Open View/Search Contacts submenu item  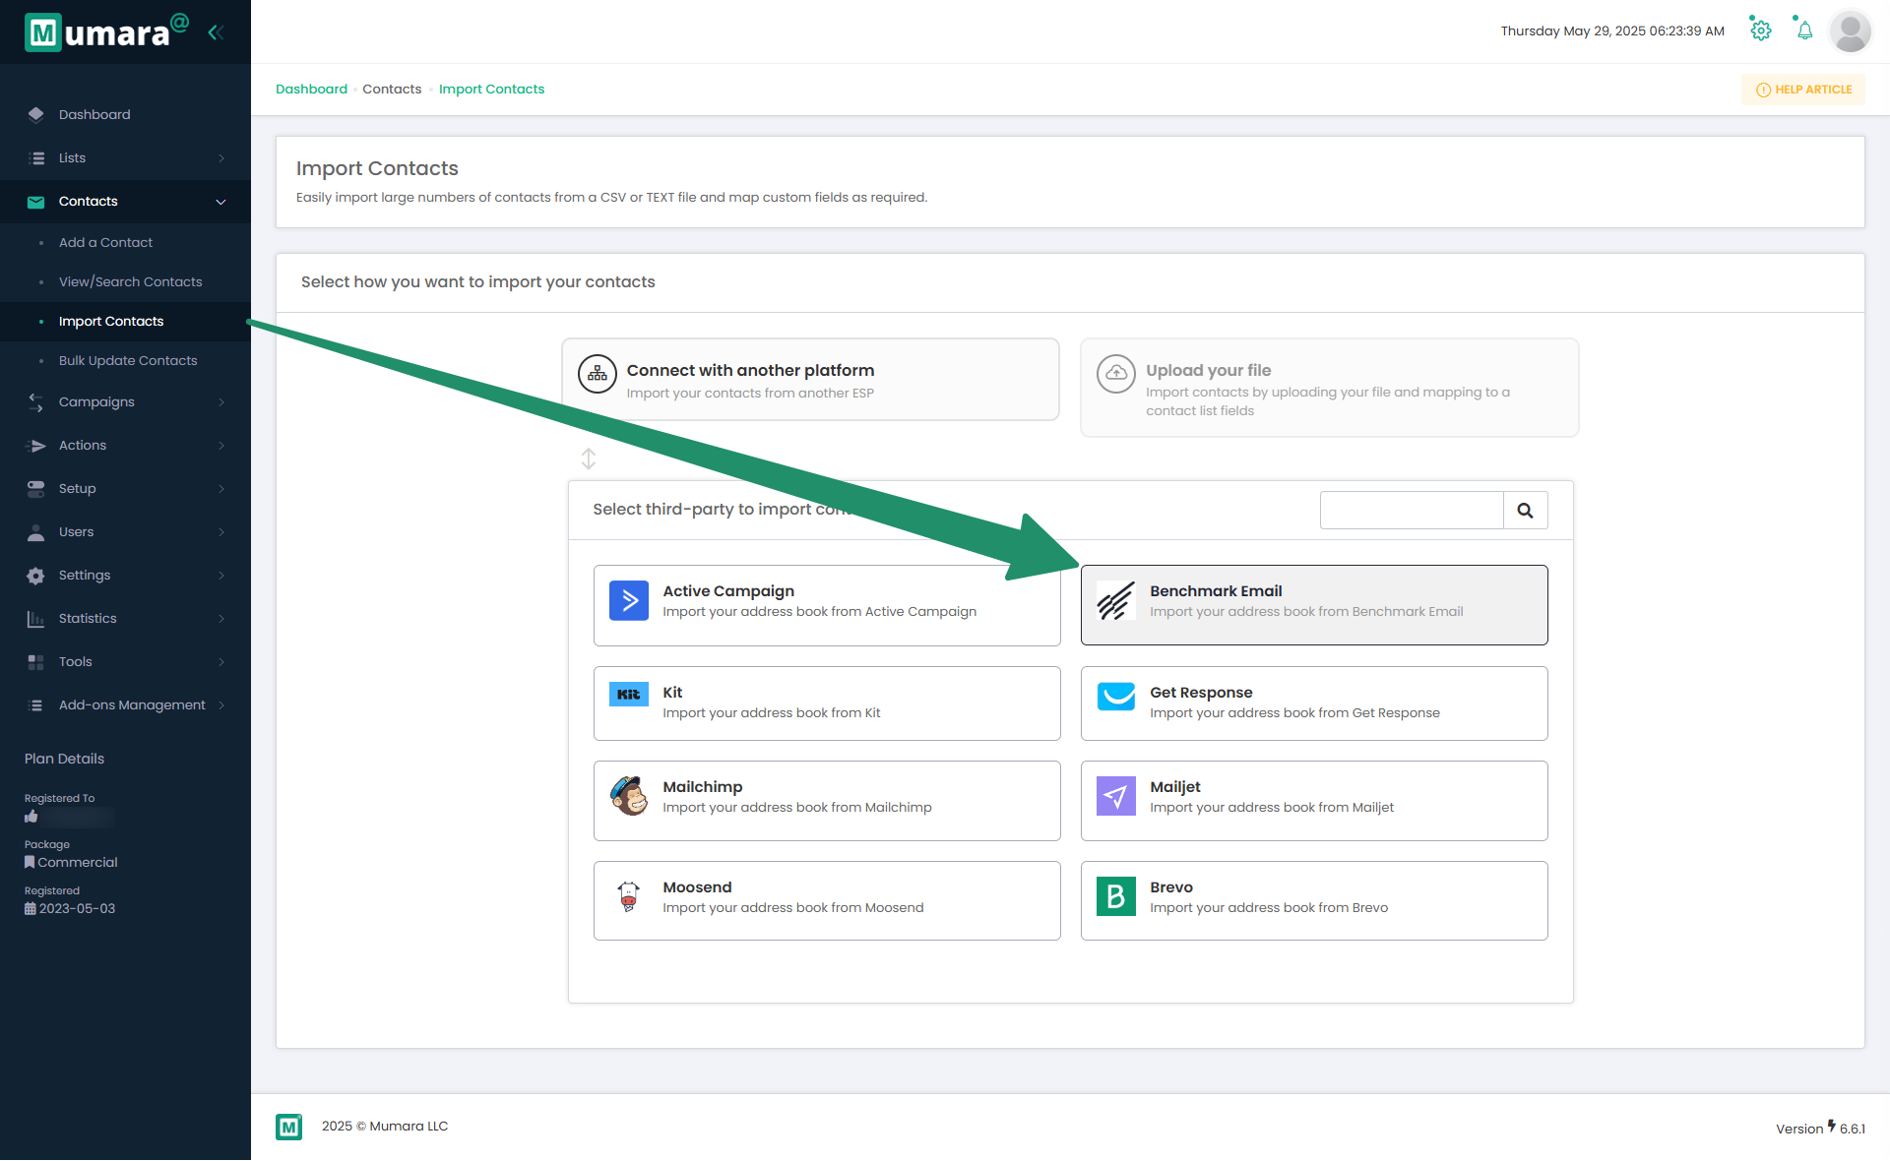point(130,282)
